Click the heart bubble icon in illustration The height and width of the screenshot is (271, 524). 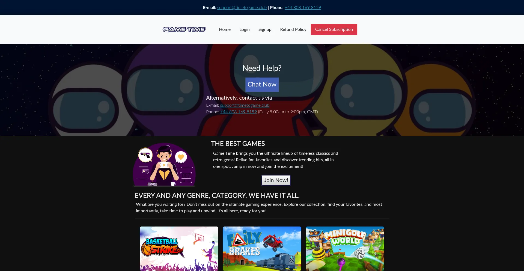[181, 157]
